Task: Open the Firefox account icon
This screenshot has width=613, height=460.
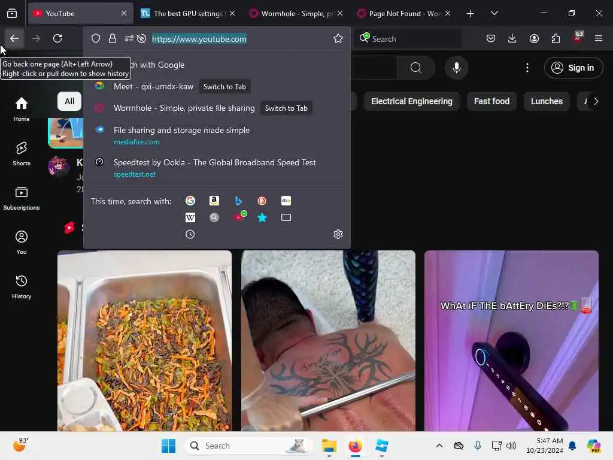Action: 534,38
